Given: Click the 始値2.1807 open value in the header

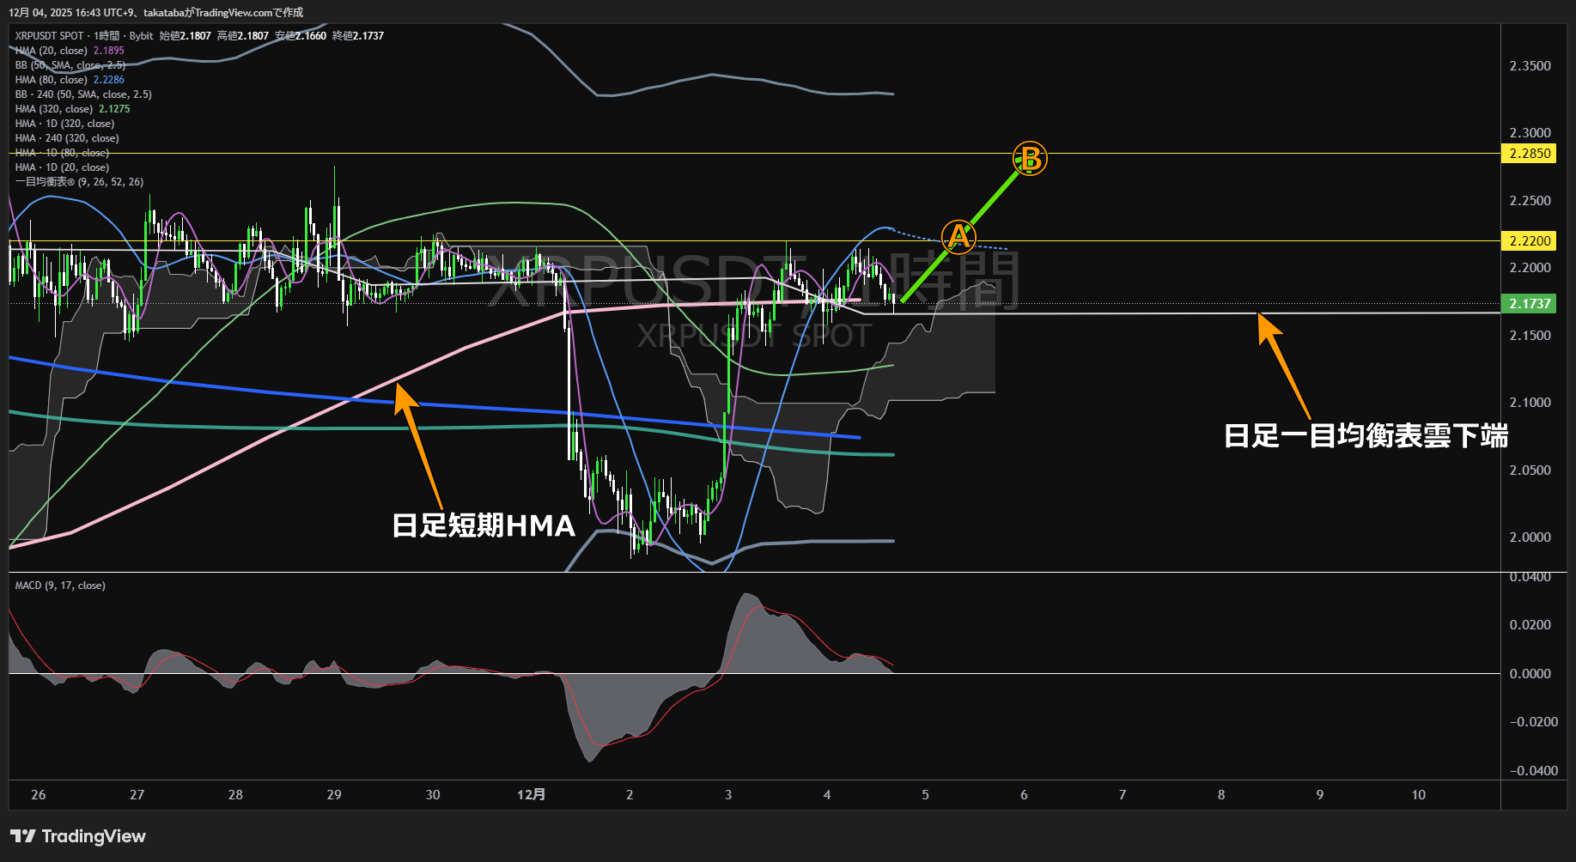Looking at the screenshot, I should 186,36.
